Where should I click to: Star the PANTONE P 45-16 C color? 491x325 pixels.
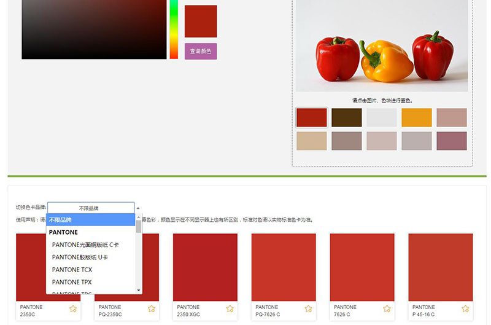pyautogui.click(x=466, y=308)
